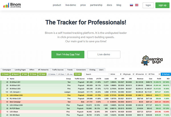Check the ID-White-0.001 campaign row checkbox
Image resolution: width=171 pixels, height=117 pixels.
click(3, 82)
